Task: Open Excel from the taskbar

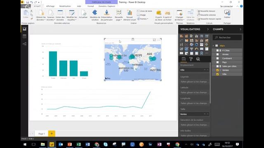Action: tap(79, 144)
